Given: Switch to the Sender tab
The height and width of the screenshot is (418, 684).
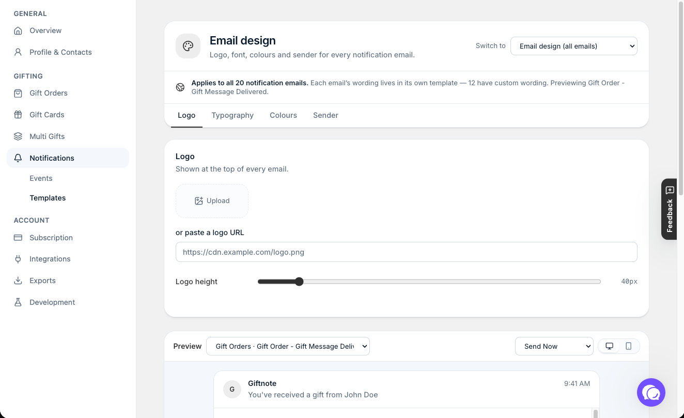Looking at the screenshot, I should click(325, 115).
